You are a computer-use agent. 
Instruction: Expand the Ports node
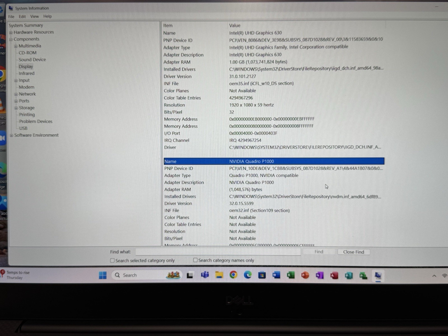(16, 101)
